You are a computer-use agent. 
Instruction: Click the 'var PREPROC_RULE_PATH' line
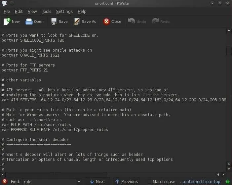(x=55, y=130)
